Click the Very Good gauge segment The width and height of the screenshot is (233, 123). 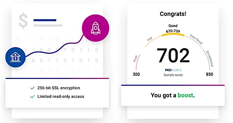coord(194,42)
